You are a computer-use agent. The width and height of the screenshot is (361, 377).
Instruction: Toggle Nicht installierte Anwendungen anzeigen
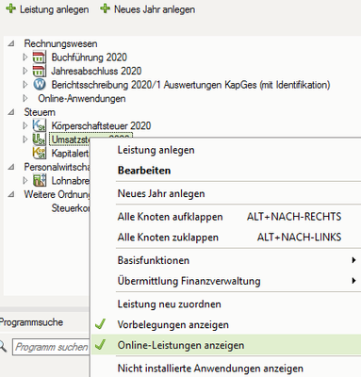226,368
